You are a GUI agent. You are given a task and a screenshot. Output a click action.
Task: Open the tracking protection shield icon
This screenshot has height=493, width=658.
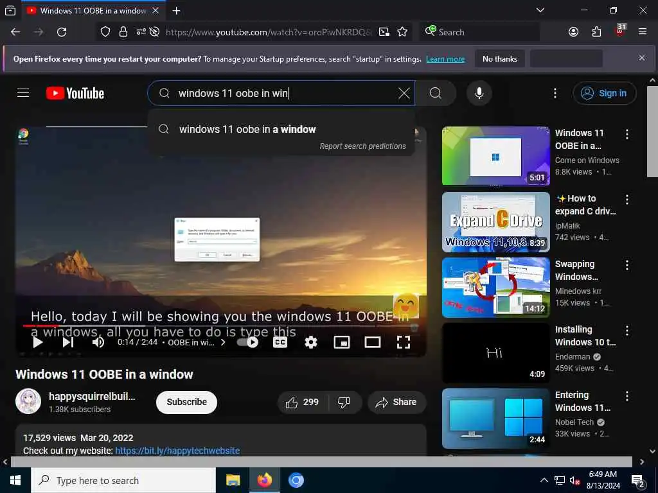(x=105, y=32)
